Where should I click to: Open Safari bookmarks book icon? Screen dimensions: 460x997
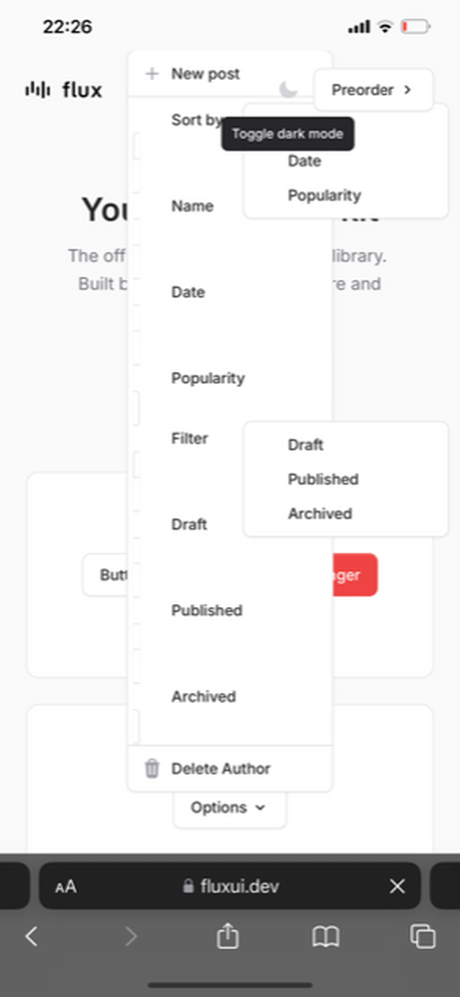click(325, 936)
